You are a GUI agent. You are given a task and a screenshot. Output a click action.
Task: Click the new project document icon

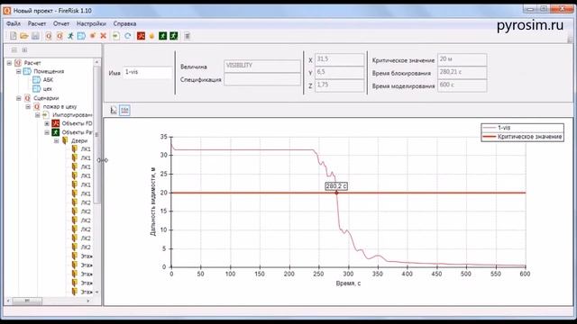click(x=14, y=36)
